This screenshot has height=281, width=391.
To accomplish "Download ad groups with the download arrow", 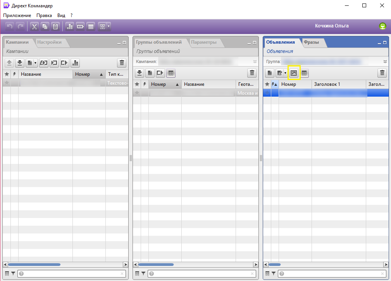I will [140, 73].
